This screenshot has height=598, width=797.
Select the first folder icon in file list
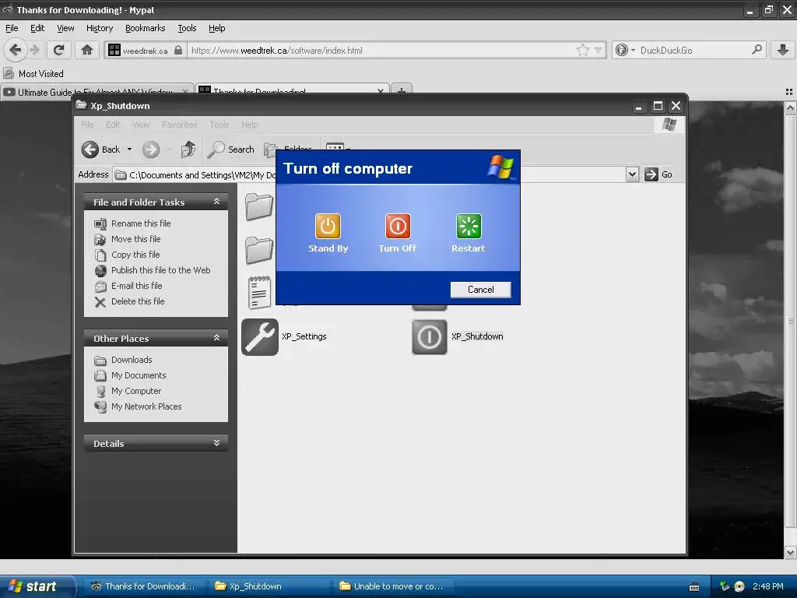click(259, 207)
